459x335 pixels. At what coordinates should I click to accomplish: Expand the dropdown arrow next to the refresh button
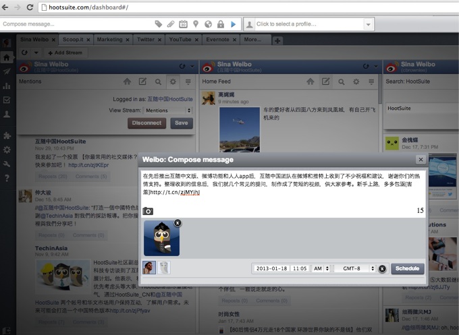point(36,53)
